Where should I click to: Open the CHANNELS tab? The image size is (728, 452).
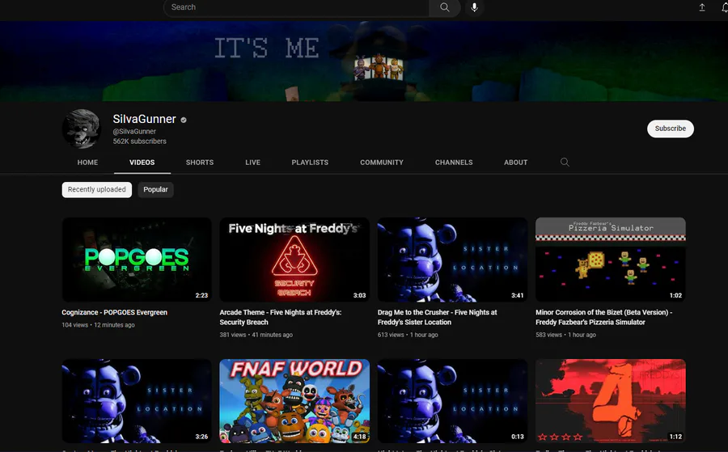click(454, 163)
